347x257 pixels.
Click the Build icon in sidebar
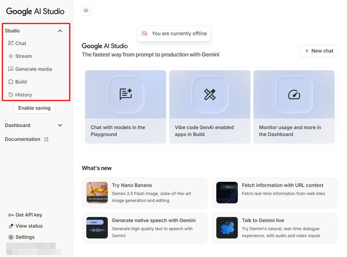click(x=11, y=82)
